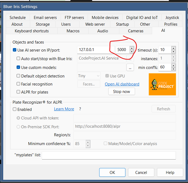Toggle the Use GPU checkbox
188x183 pixels.
(107, 76)
